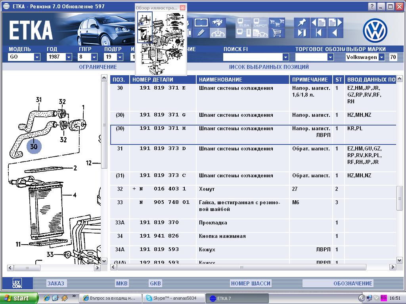Go to next illustration page icon
This screenshot has width=406, height=304.
[334, 23]
